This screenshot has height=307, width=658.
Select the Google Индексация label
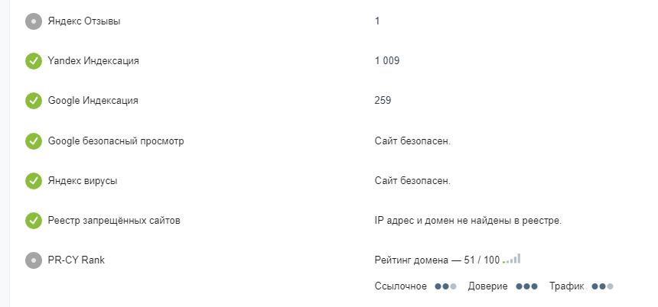tap(93, 101)
